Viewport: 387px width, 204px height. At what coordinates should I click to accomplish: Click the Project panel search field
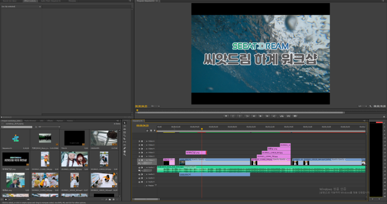(x=17, y=127)
